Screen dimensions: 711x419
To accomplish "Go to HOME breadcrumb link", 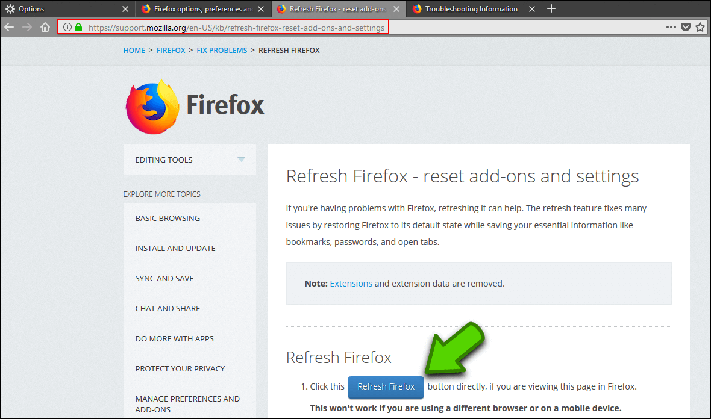I will (x=134, y=51).
